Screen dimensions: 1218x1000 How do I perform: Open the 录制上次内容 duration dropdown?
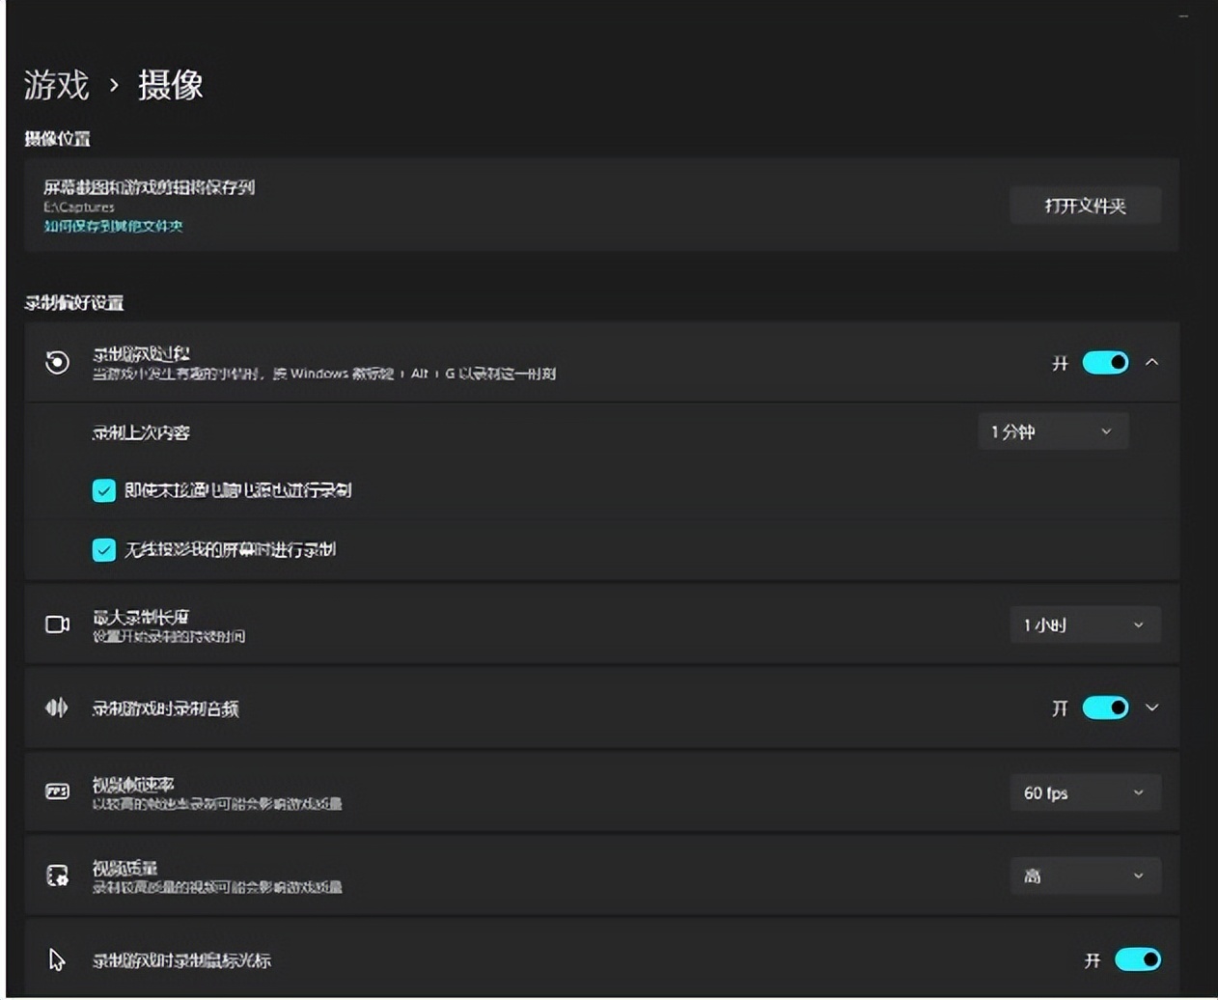click(1052, 431)
